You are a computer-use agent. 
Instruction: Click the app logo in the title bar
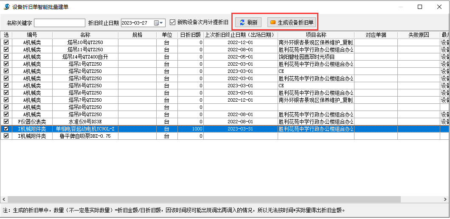(7, 7)
